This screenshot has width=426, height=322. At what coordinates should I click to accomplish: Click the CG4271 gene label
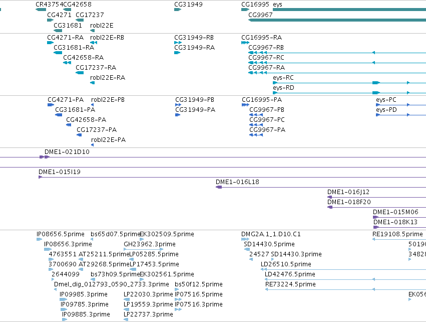point(59,15)
